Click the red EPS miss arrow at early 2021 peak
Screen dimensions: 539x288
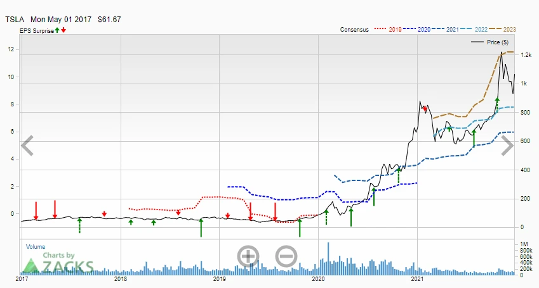425,109
